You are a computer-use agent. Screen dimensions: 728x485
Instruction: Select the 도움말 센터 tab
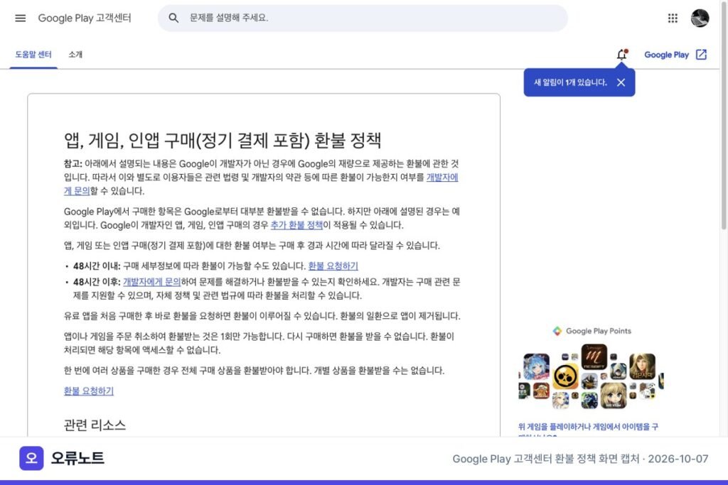coord(33,55)
